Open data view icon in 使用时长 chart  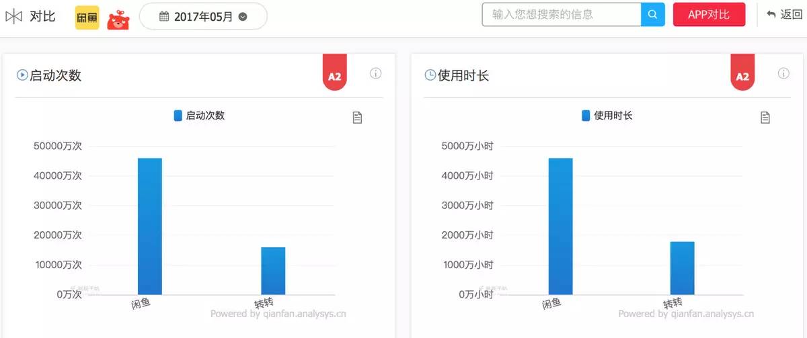[x=765, y=118]
